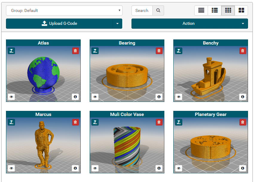
Task: Print the Planetary Gear model
Action: [179, 122]
